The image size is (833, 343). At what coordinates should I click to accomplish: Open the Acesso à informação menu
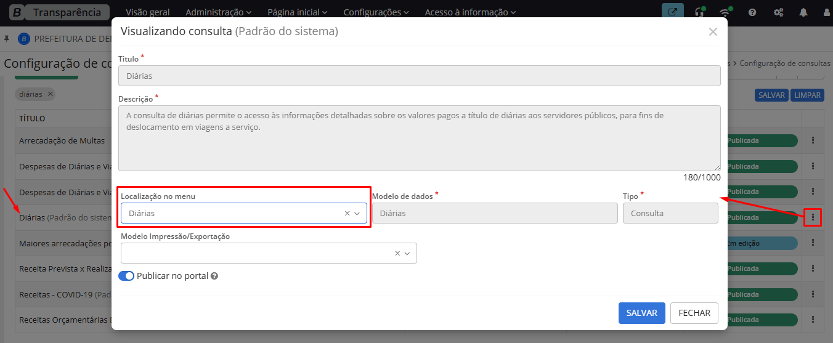pos(471,12)
